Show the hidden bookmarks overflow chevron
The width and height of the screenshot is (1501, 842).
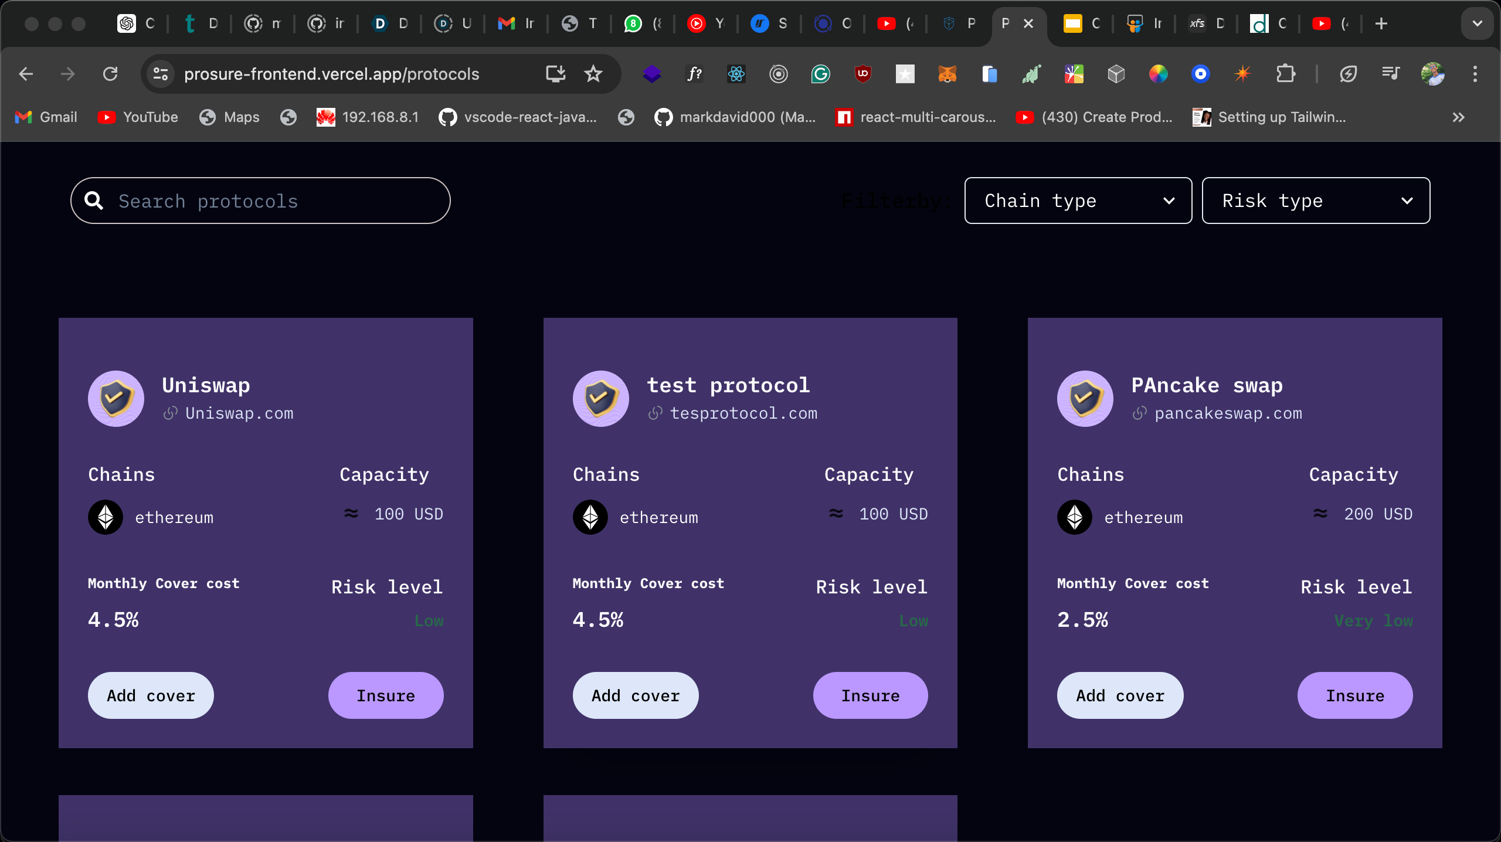coord(1458,117)
